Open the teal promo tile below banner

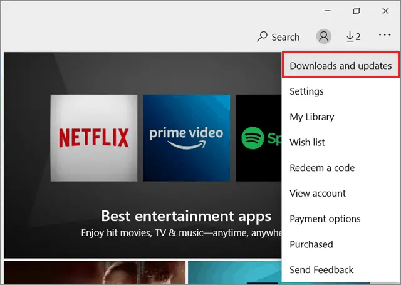coord(235,272)
